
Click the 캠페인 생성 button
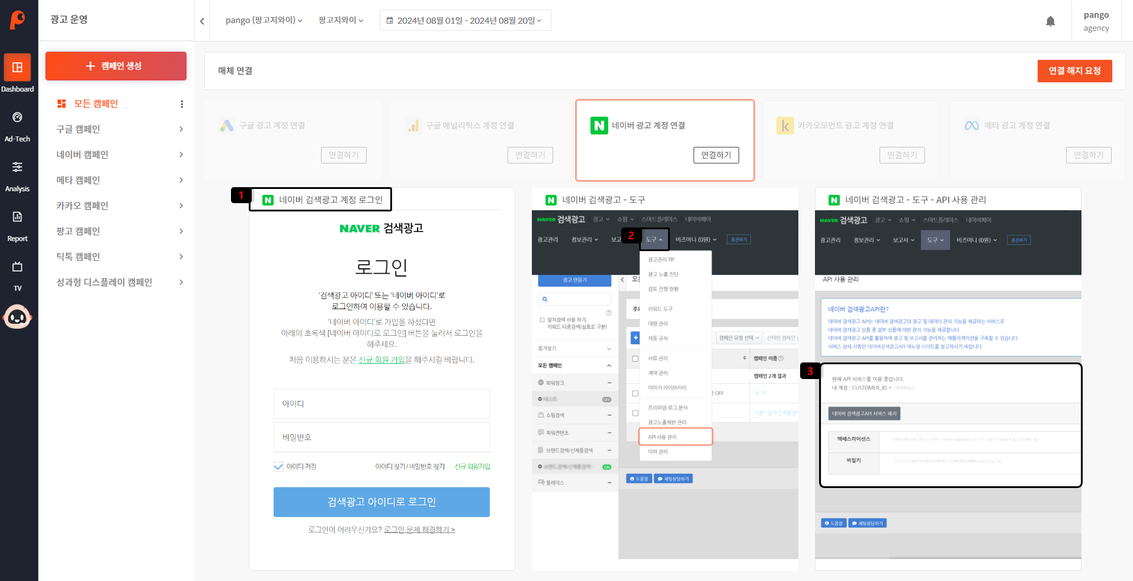point(116,66)
